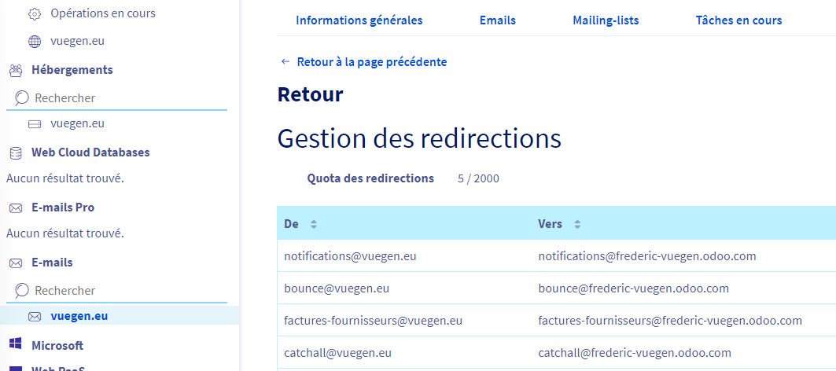Click the gear icon beside Opérations en cours
The height and width of the screenshot is (371, 836).
click(35, 13)
